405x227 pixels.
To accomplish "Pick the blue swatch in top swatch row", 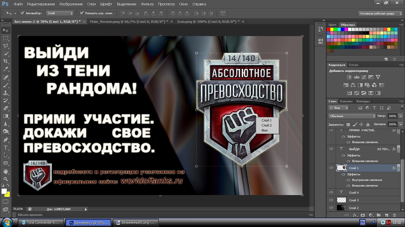I will click(342, 30).
